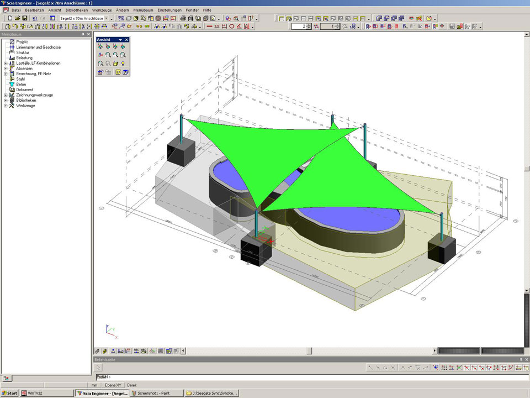Open the Einstellungen menu
Viewport: 530px width, 398px height.
(x=169, y=10)
